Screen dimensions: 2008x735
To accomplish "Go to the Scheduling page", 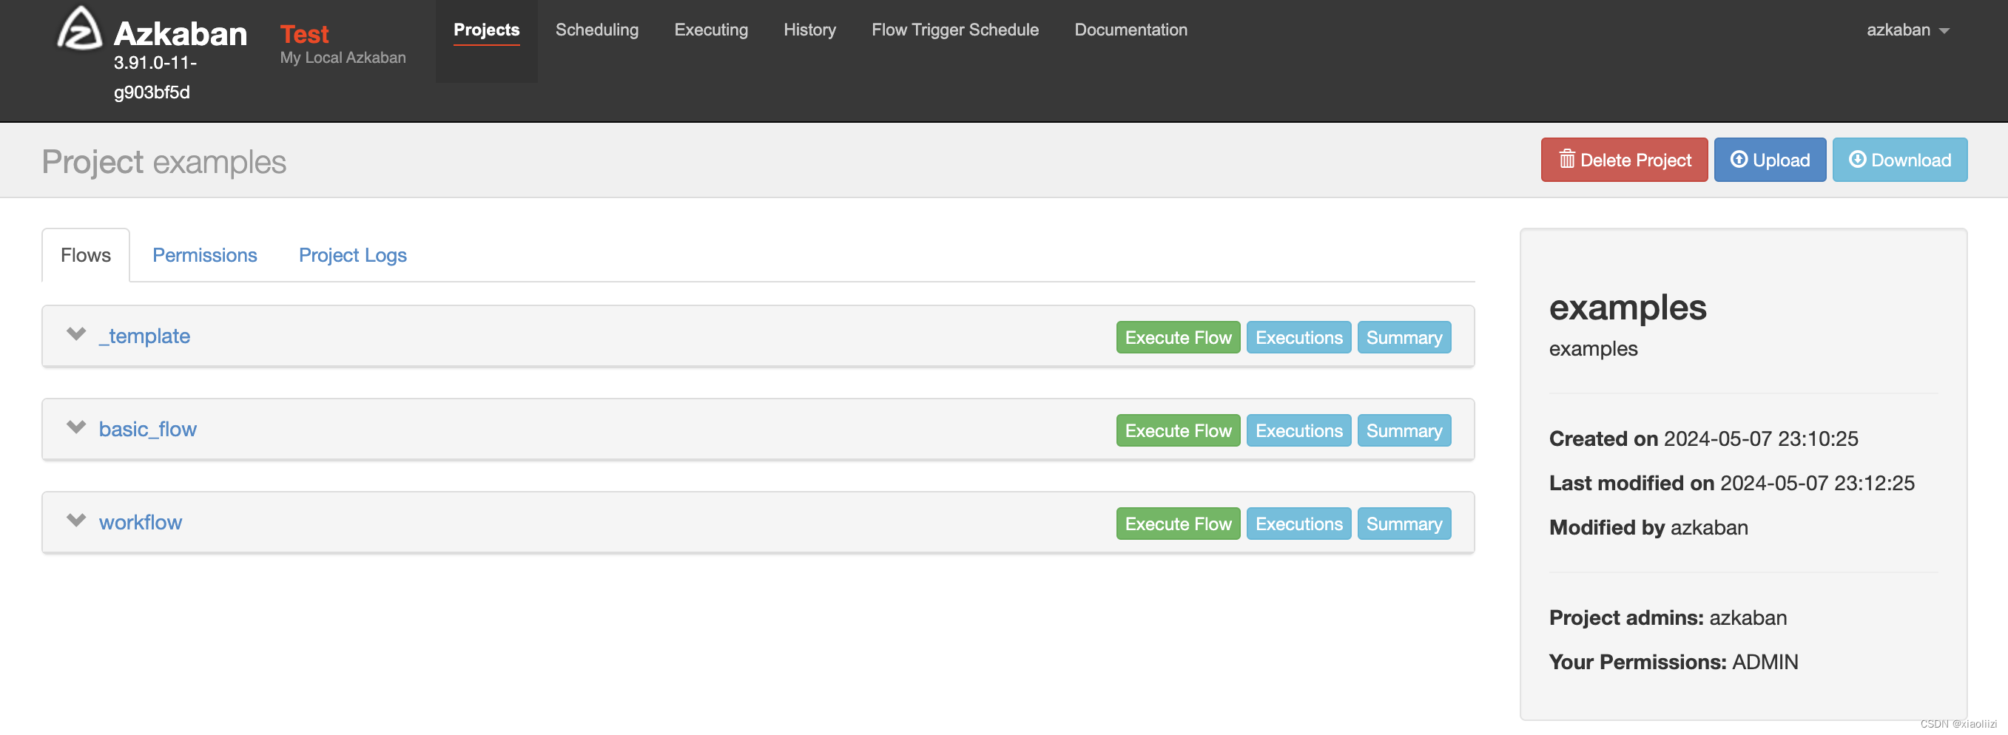I will [597, 30].
